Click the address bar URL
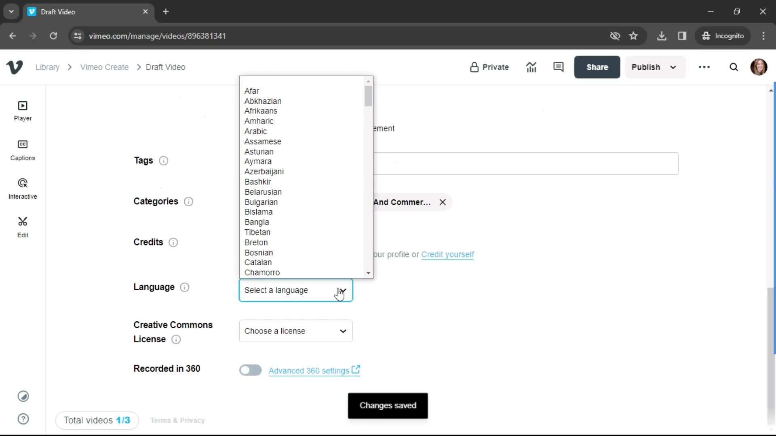 click(157, 36)
